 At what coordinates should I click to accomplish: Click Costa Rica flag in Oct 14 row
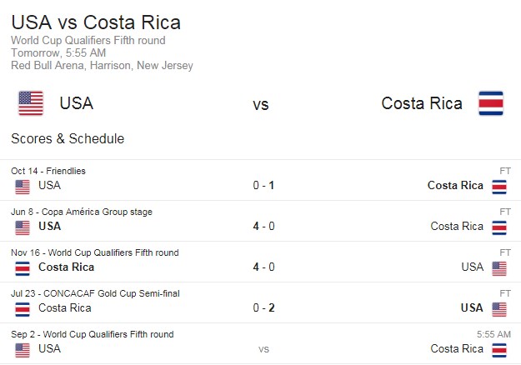tap(499, 187)
